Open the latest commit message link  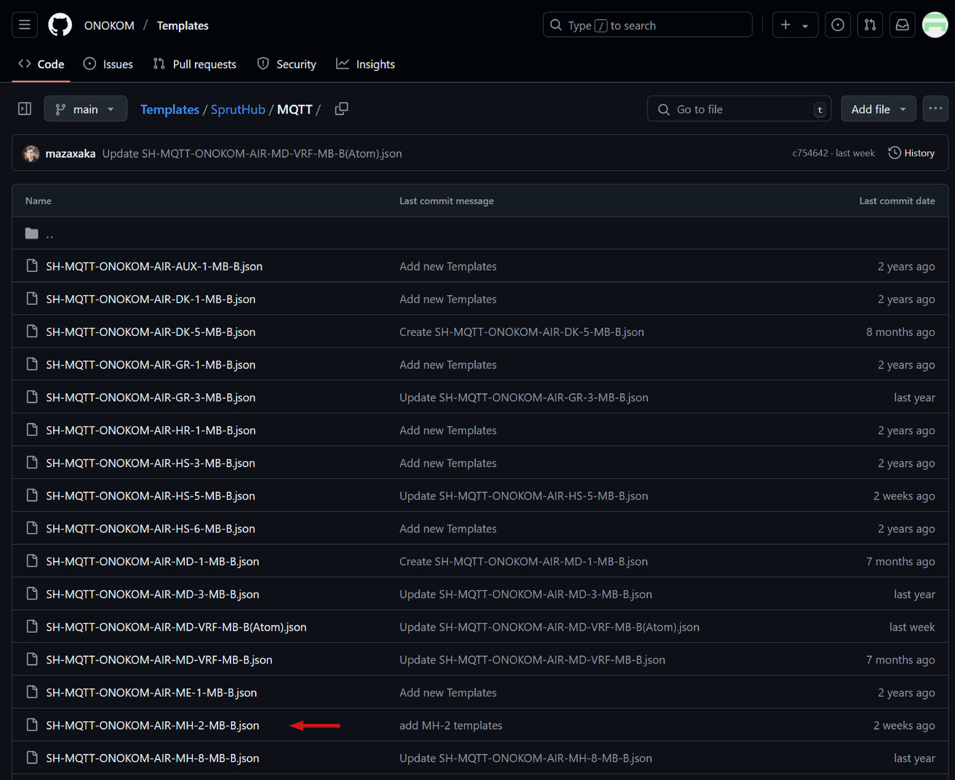coord(252,154)
